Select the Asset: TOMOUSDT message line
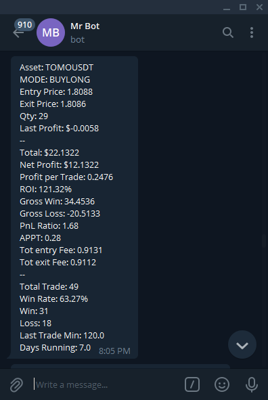The height and width of the screenshot is (400, 268). [57, 68]
